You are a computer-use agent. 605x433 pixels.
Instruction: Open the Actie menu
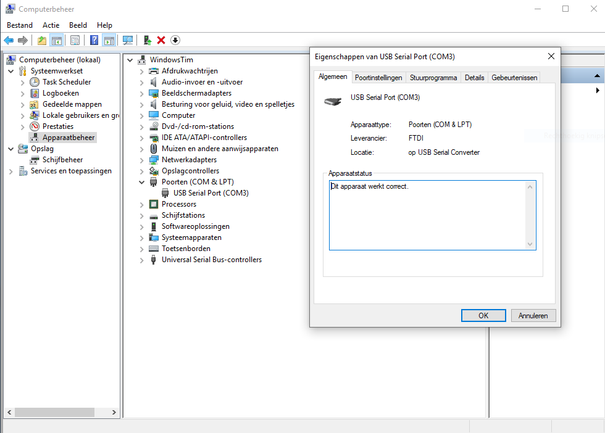click(x=51, y=25)
